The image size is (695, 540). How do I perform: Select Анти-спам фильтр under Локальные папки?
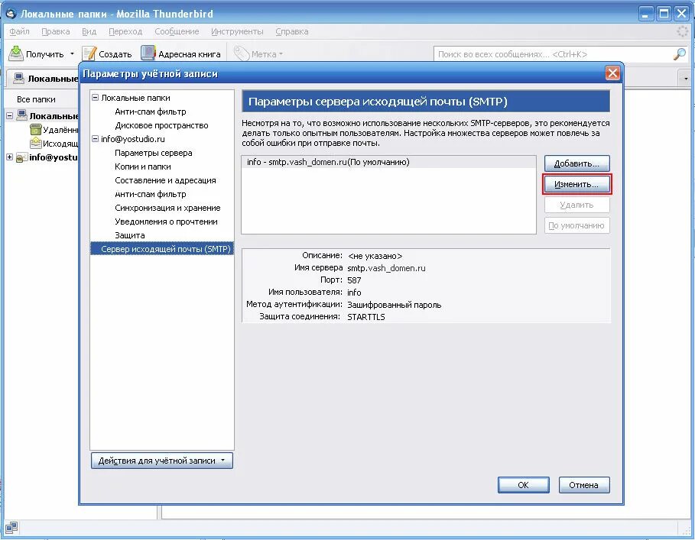[x=151, y=112]
